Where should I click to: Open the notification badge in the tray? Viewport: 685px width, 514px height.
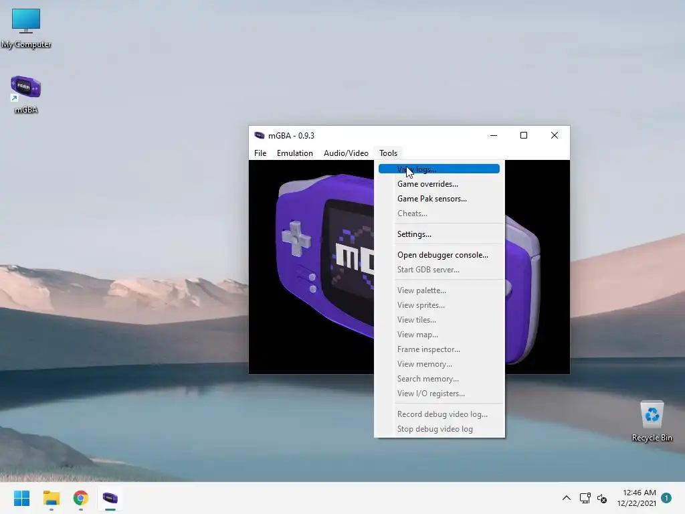(x=666, y=498)
